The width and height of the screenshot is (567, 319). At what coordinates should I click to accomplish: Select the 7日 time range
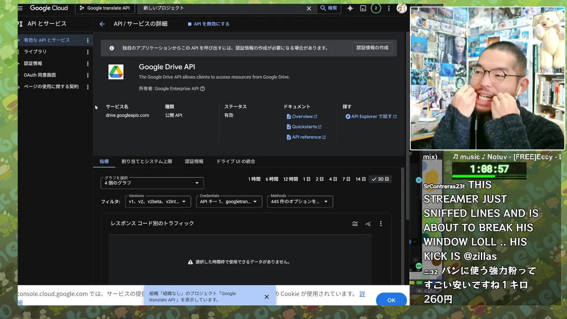point(346,179)
